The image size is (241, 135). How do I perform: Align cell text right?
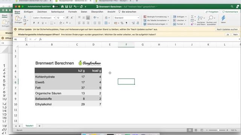point(88,23)
